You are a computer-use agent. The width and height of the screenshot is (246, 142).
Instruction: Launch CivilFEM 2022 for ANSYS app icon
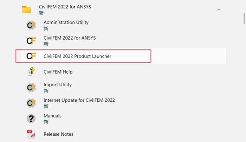[31, 41]
